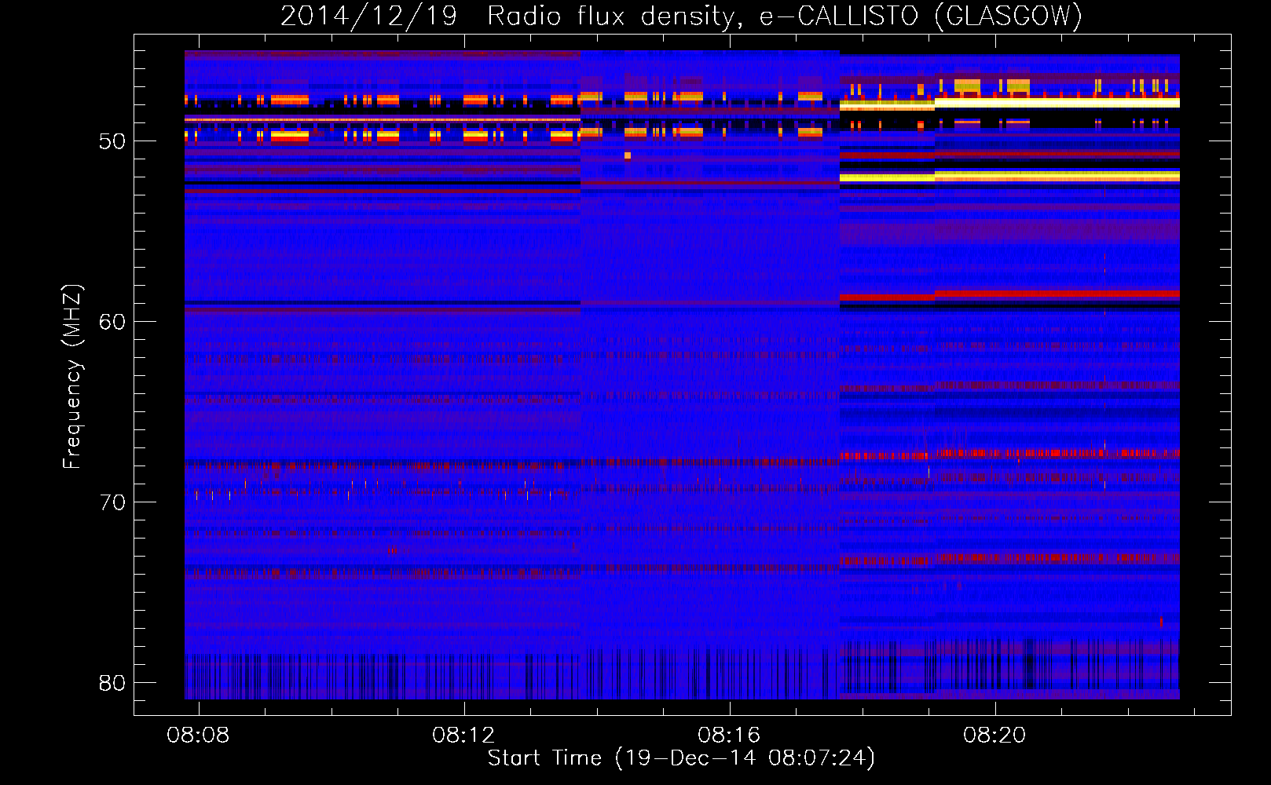Click the 70 MHz frequency tick label

point(112,502)
